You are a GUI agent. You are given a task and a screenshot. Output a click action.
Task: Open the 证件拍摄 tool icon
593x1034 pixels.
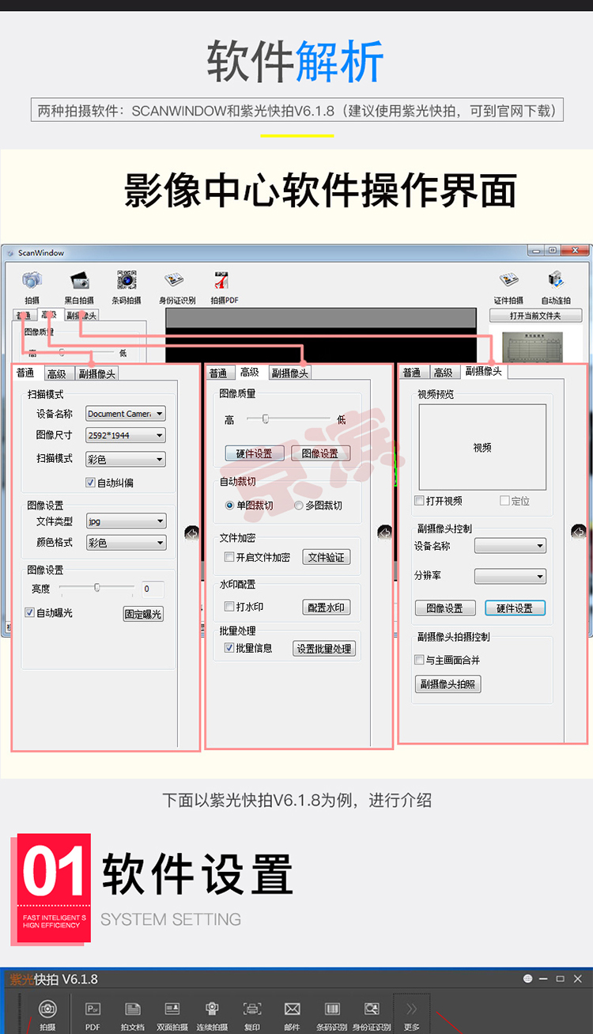(x=508, y=281)
